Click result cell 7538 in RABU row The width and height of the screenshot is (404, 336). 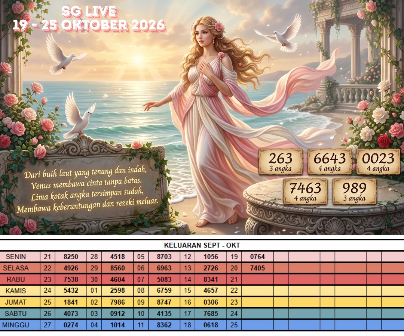coord(71,280)
